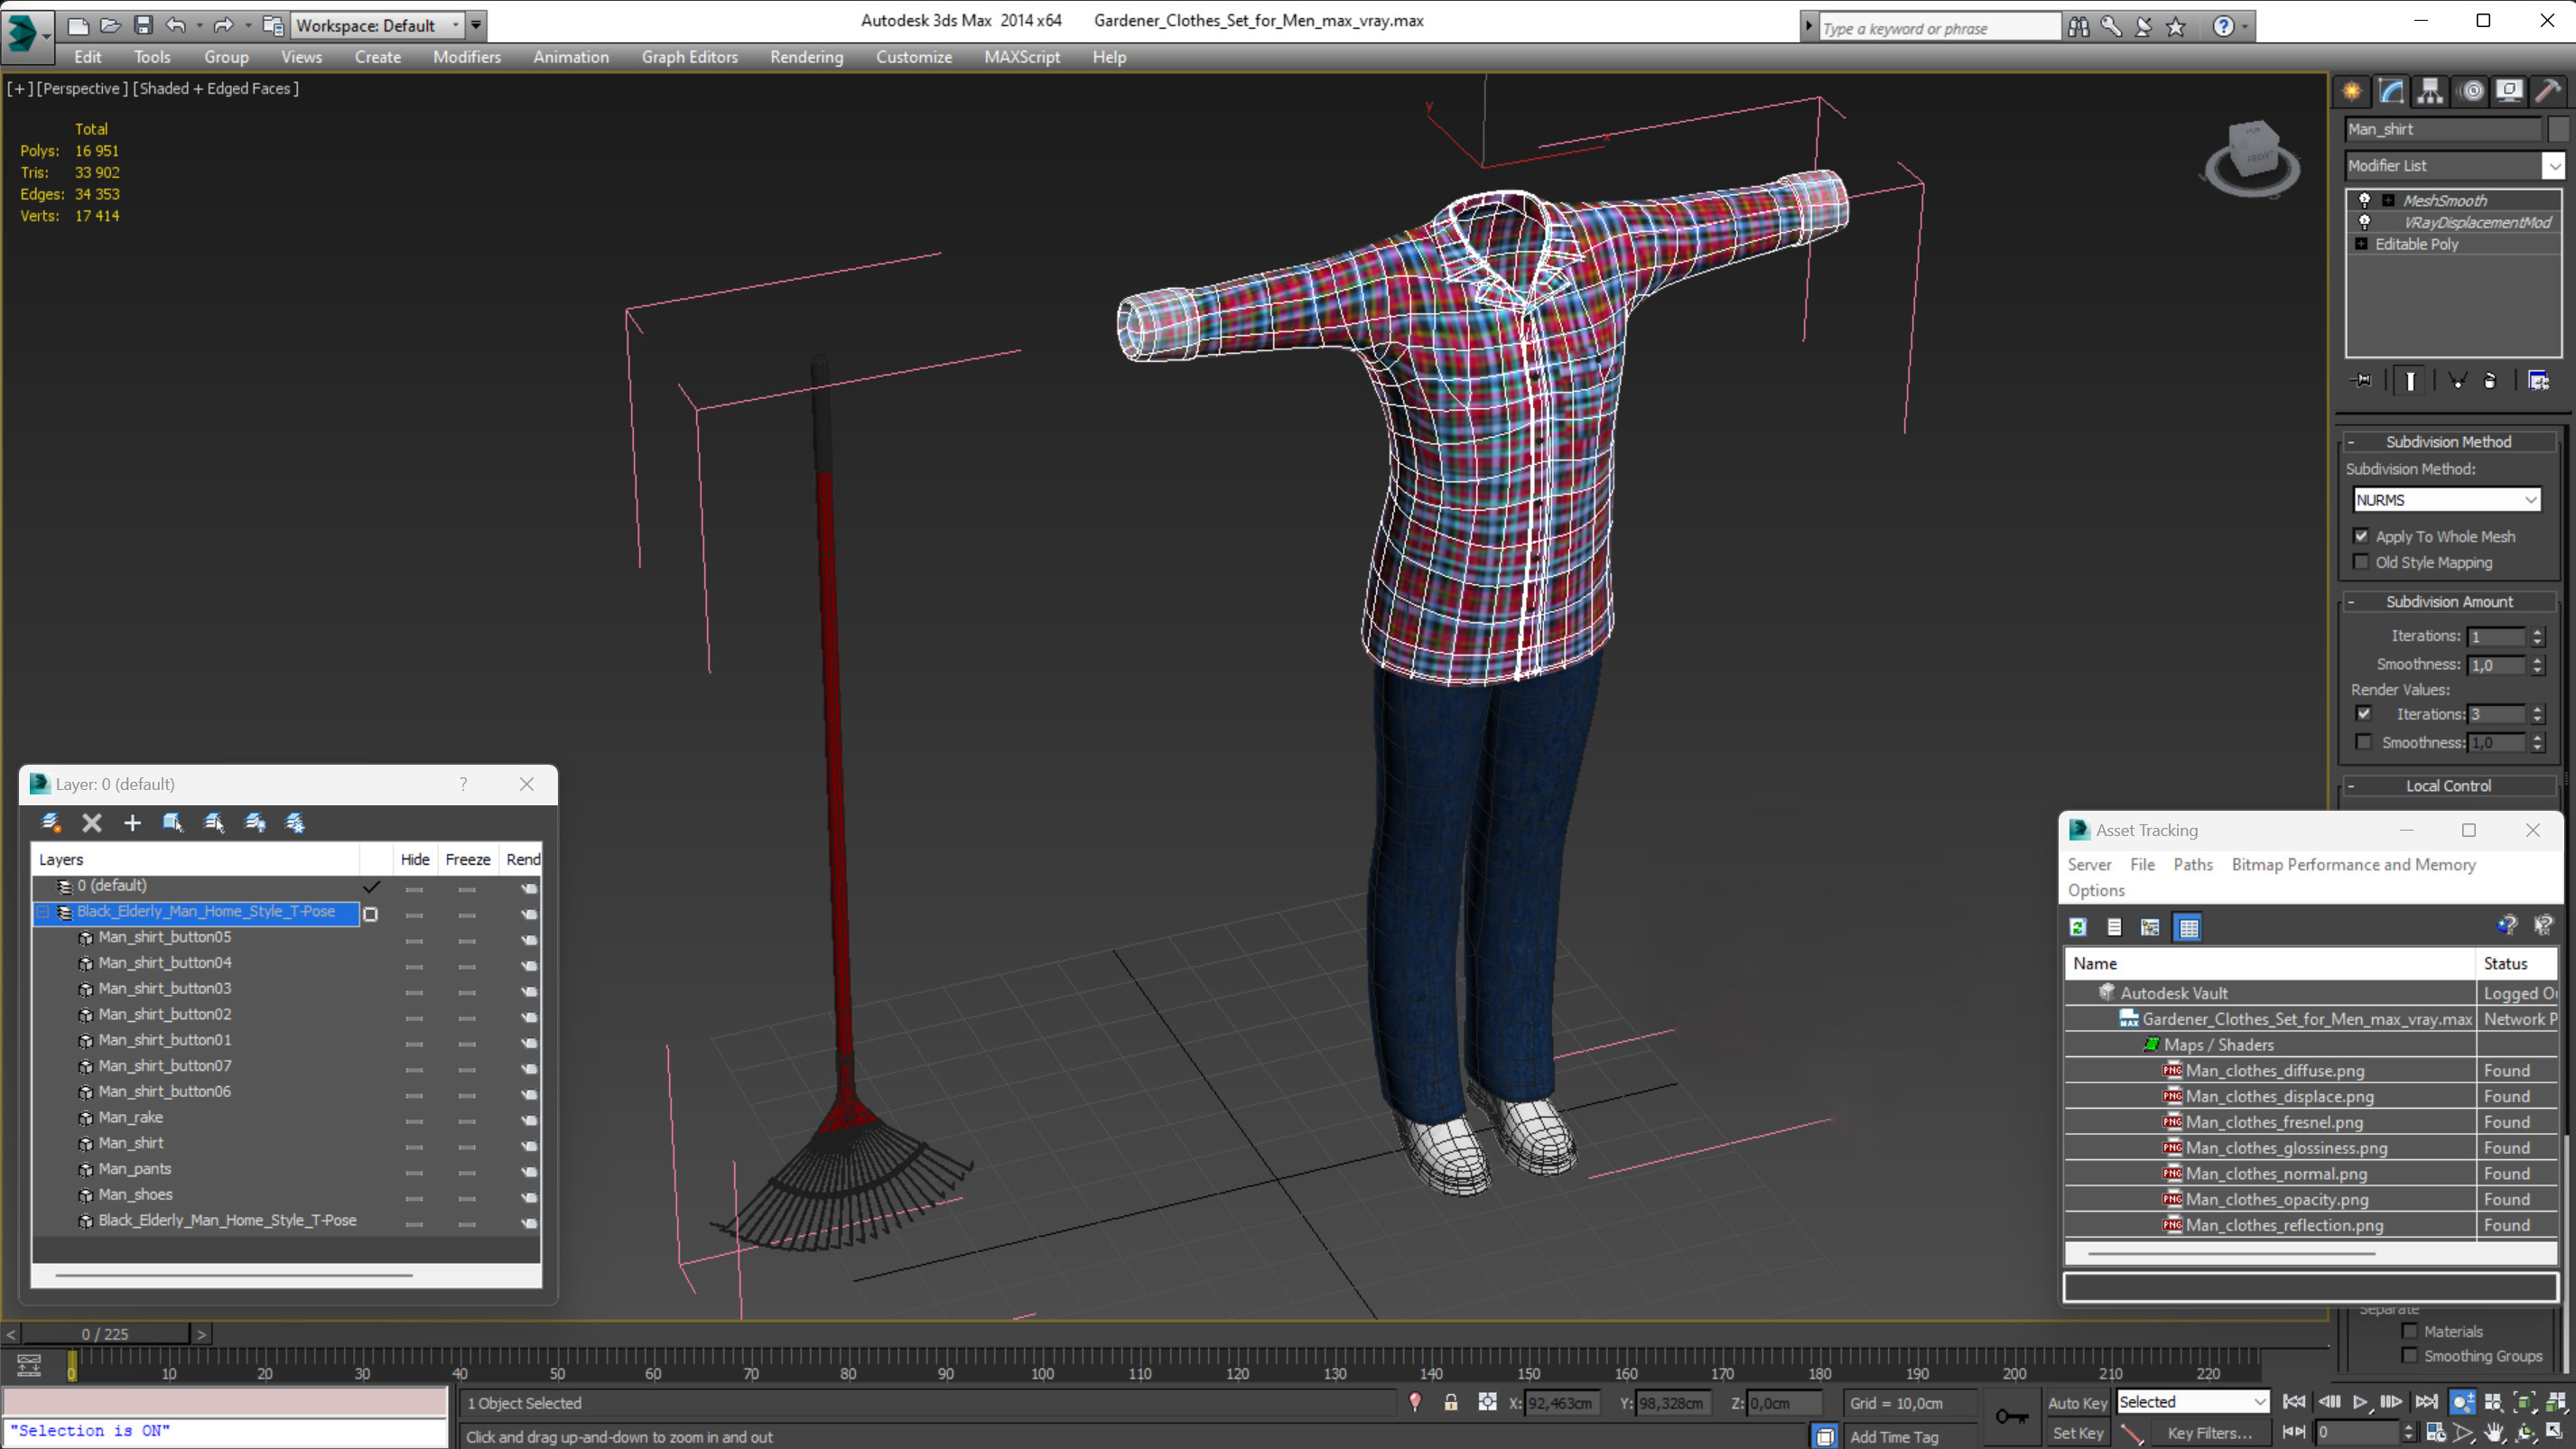Click Table View icon in Asset Tracking
This screenshot has height=1449, width=2576.
click(2188, 927)
